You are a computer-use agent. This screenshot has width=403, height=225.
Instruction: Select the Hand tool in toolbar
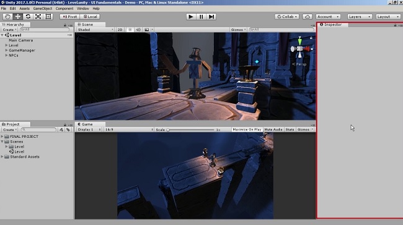[x=7, y=17]
